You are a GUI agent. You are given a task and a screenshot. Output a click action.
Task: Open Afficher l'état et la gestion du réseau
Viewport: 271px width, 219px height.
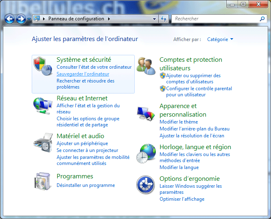(x=88, y=108)
